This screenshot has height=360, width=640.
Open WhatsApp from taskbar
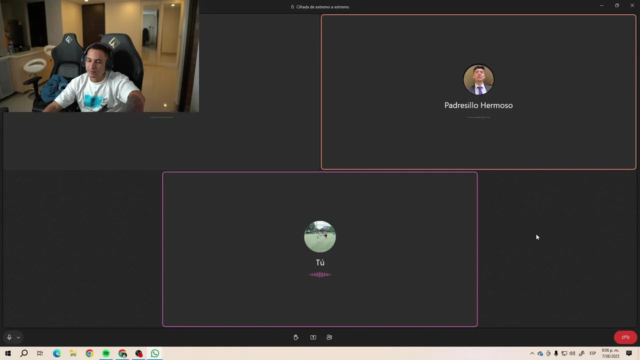pyautogui.click(x=155, y=353)
